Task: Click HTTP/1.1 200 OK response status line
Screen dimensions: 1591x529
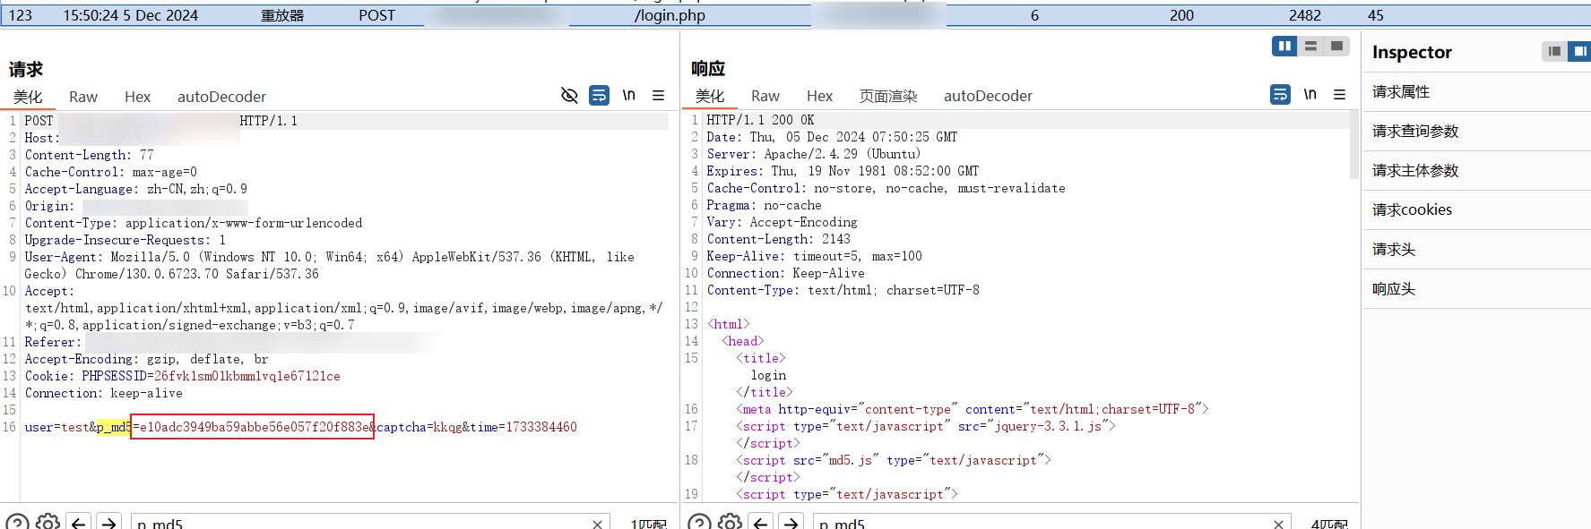Action: [x=760, y=120]
